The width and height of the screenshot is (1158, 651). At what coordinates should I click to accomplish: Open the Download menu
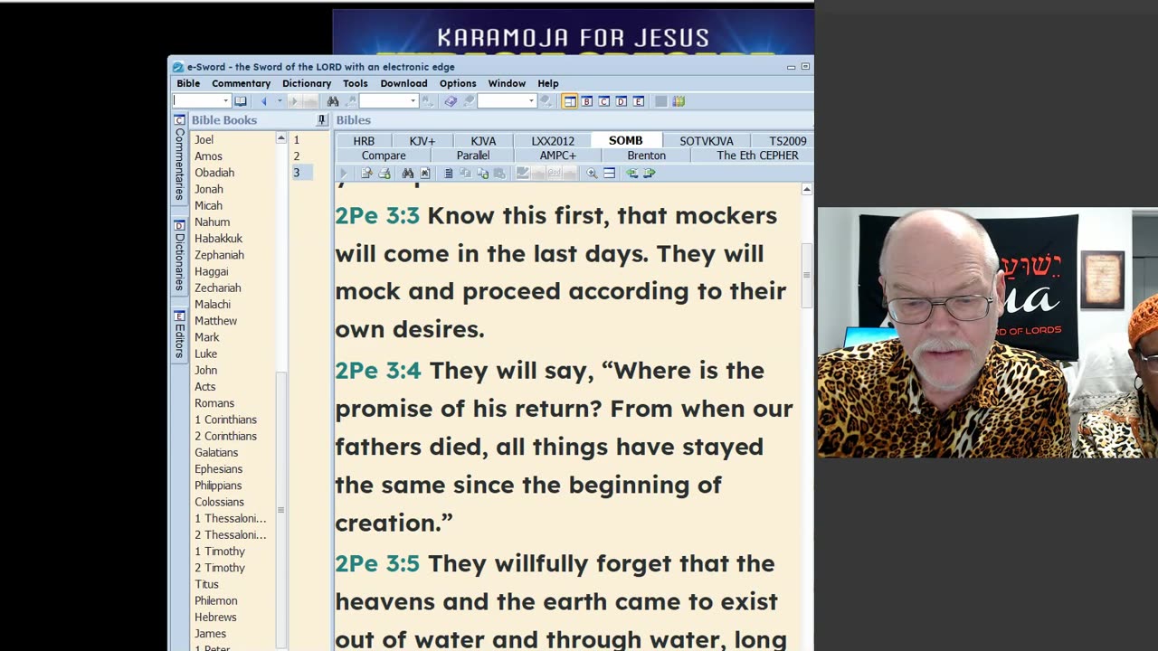[403, 83]
